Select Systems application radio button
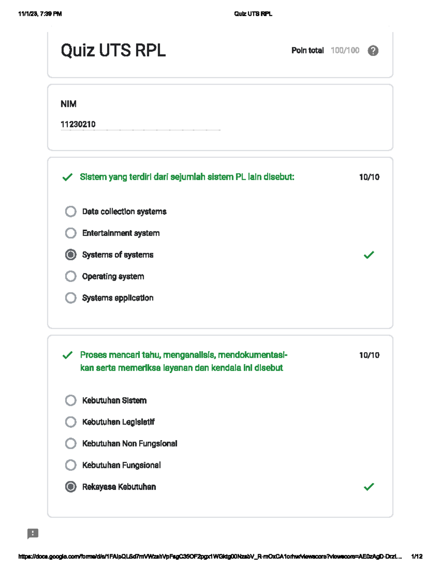 coord(71,298)
